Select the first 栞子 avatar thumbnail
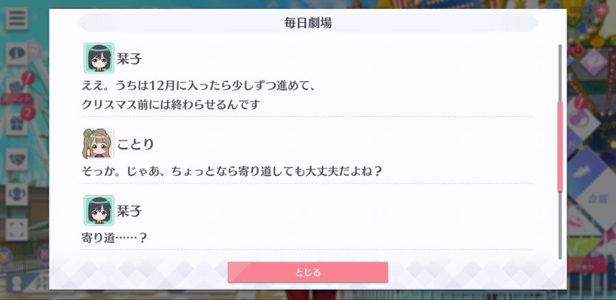Viewport: 616px width, 300px height. pos(99,58)
